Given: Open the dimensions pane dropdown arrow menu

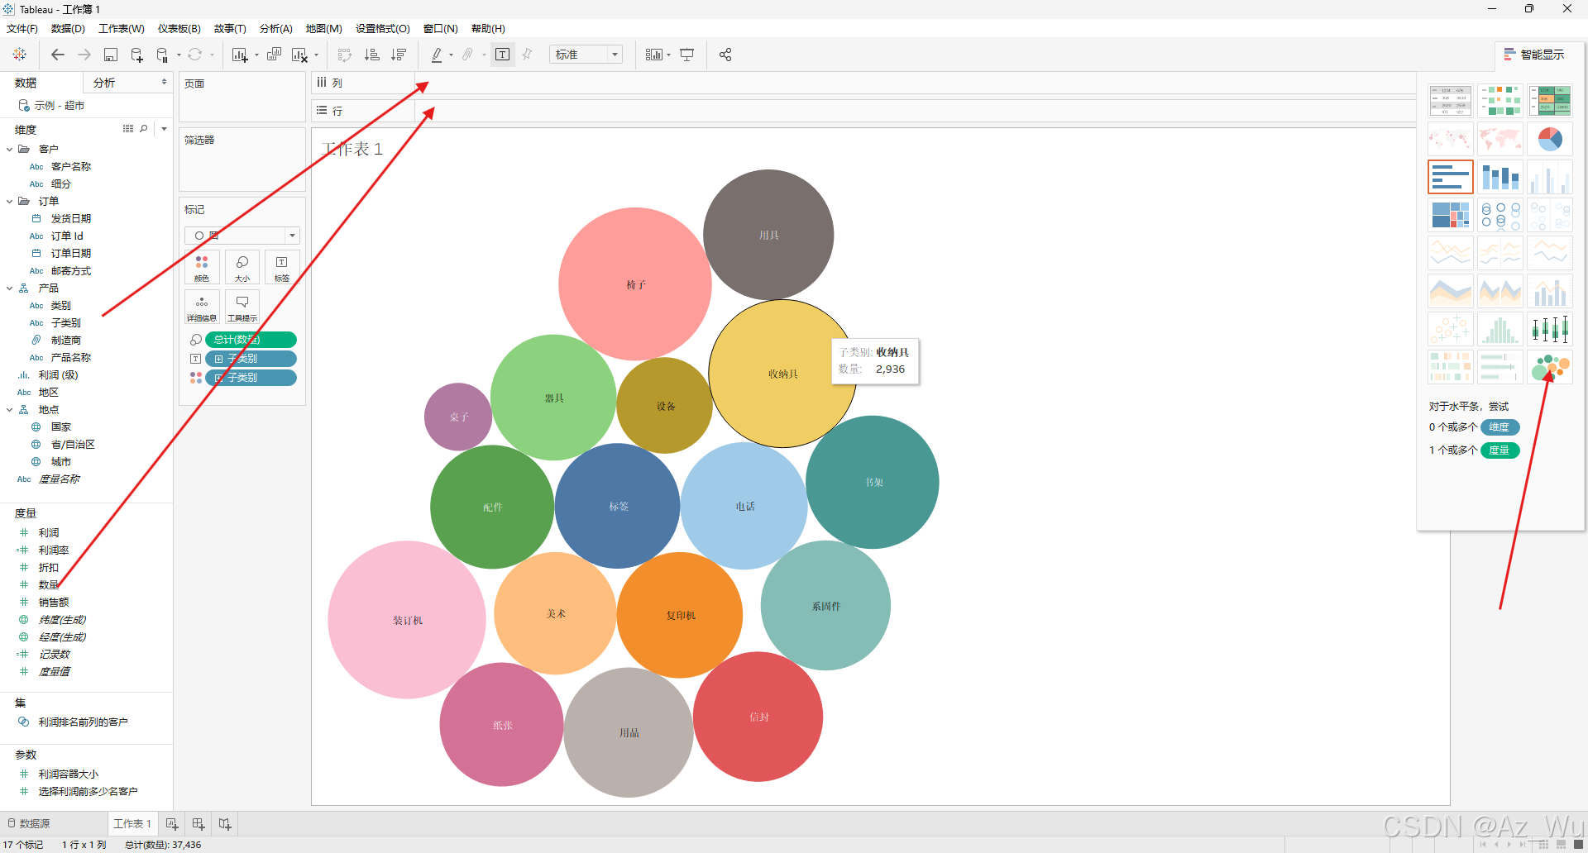Looking at the screenshot, I should point(164,129).
